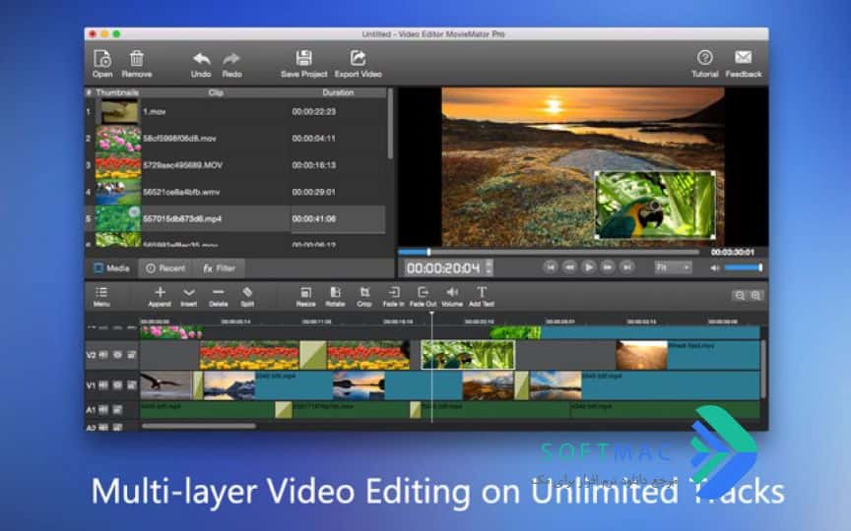Fast forward the preview playback
This screenshot has width=851, height=531.
click(x=608, y=267)
